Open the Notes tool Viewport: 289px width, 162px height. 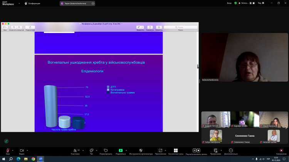[215, 150]
